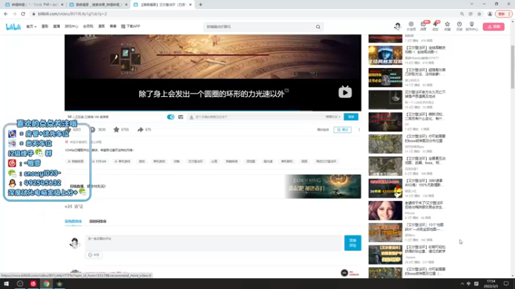Open the NetEase Music icon in taskbar
This screenshot has width=515, height=289.
[33, 284]
